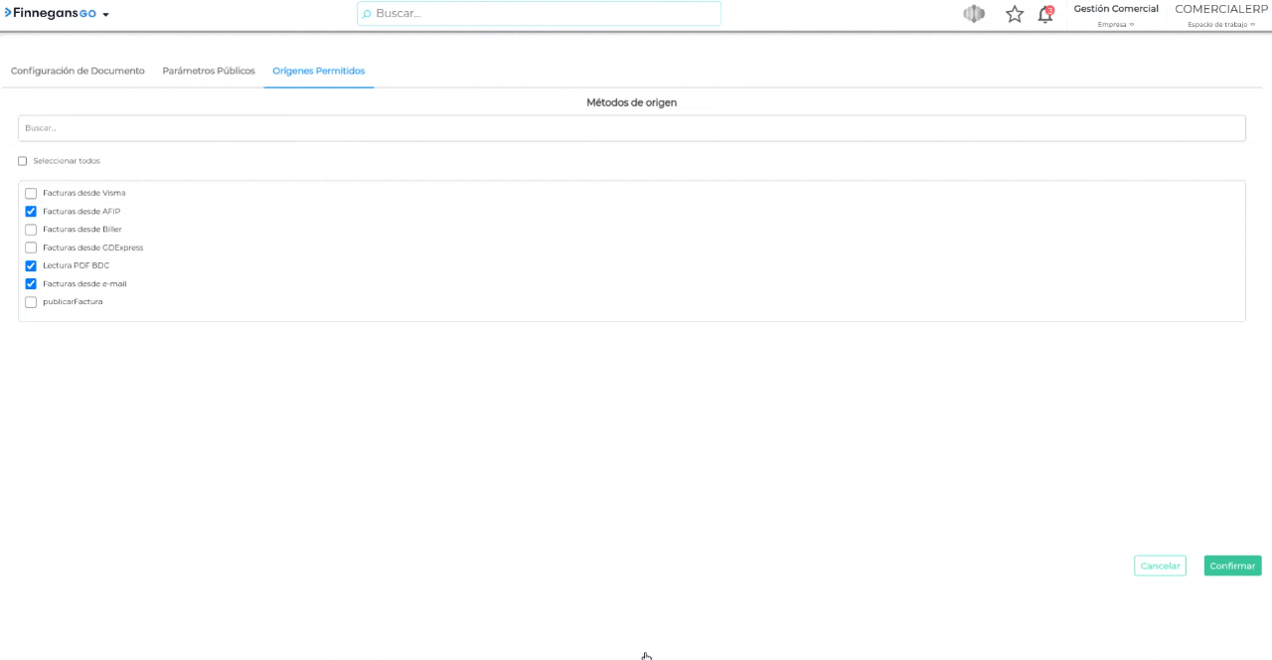Click the favorites star icon
Screen dimensions: 1272x660
pos(1015,14)
